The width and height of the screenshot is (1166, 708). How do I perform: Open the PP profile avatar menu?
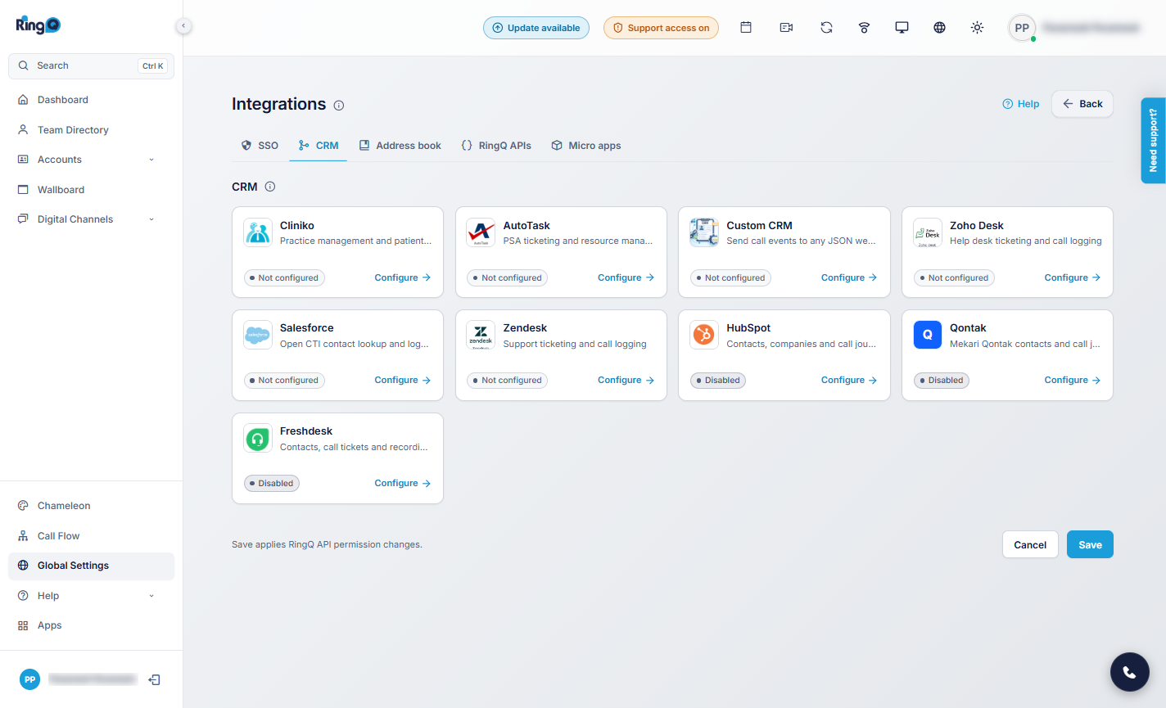[x=1022, y=28]
